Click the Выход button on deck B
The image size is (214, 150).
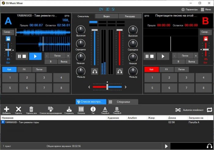[x=192, y=62]
